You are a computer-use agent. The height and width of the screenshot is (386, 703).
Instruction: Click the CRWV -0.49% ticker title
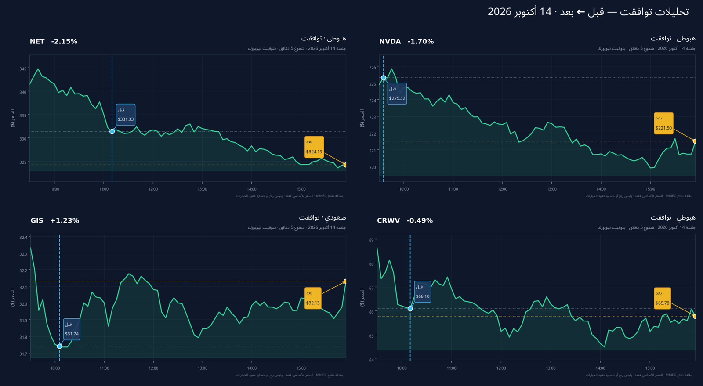[x=405, y=220]
